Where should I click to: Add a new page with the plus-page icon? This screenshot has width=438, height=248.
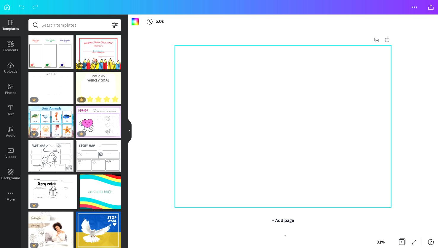(x=387, y=40)
